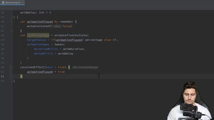Click 'animationPlayed' declaration on line 40
This screenshot has height=120, width=214.
[x=40, y=22]
